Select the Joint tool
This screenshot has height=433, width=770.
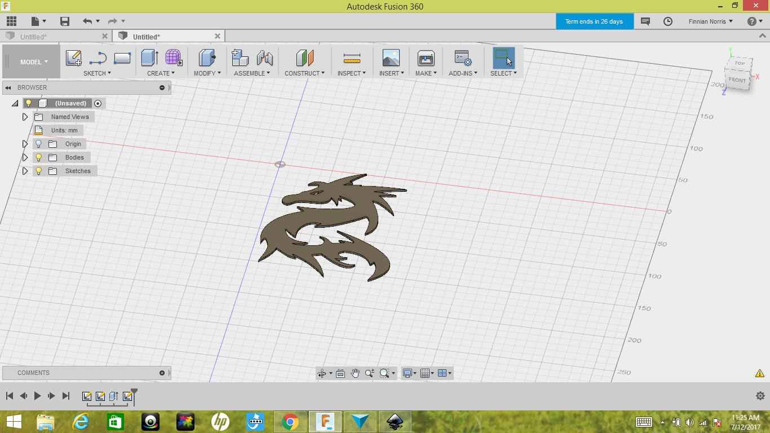(264, 58)
